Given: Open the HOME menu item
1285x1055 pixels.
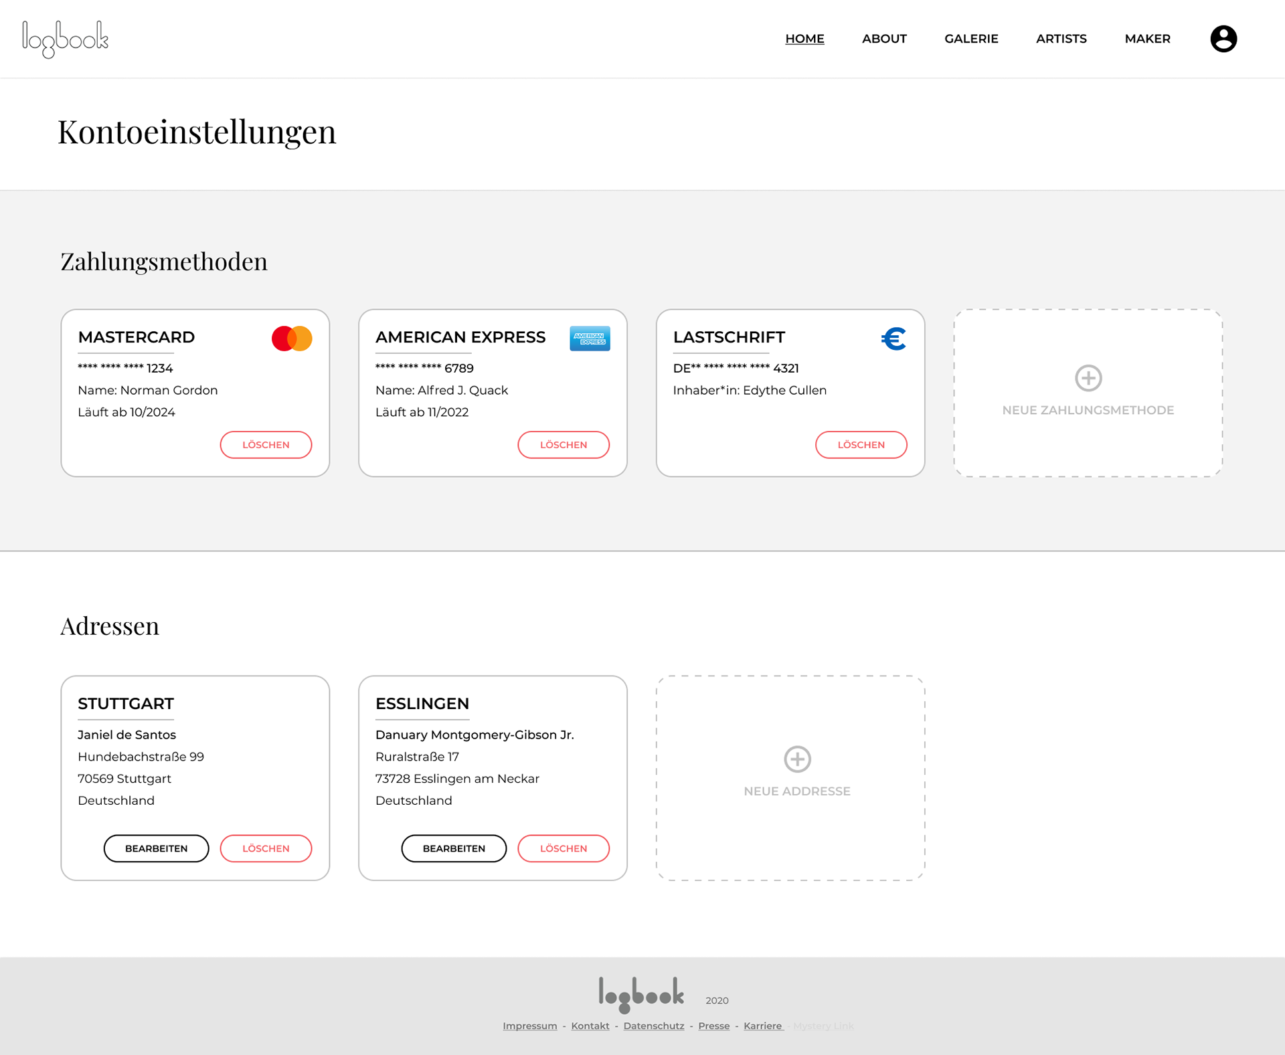Looking at the screenshot, I should pos(804,39).
